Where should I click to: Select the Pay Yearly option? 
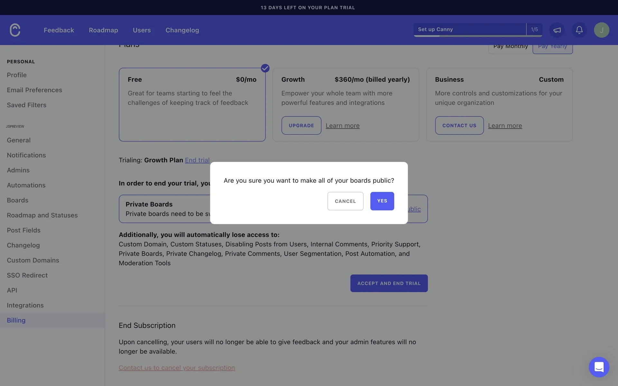[552, 48]
